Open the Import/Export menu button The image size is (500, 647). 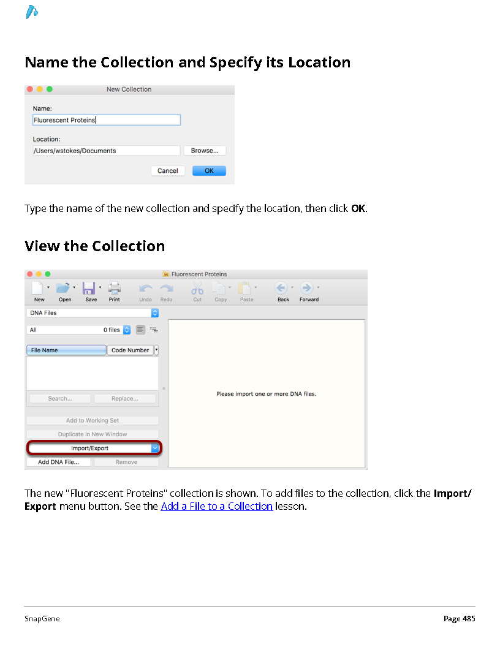pyautogui.click(x=94, y=448)
